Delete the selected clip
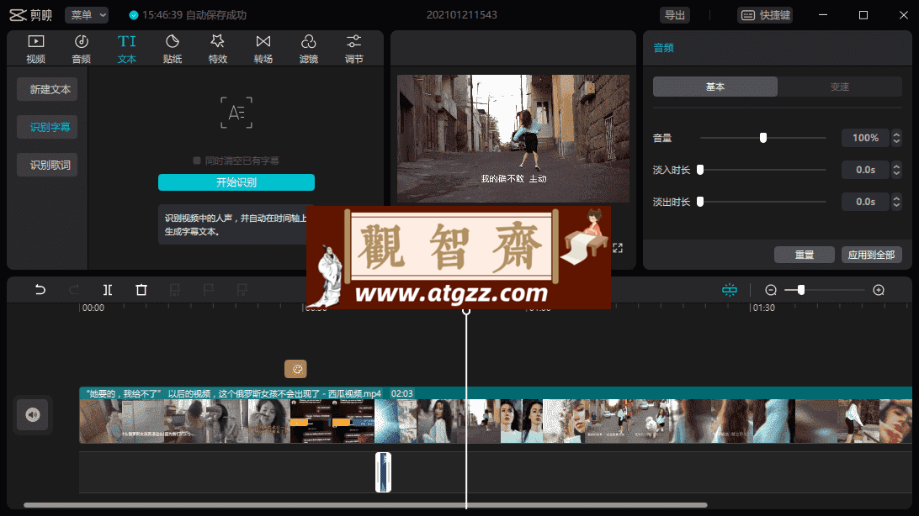This screenshot has width=919, height=516. pyautogui.click(x=141, y=290)
